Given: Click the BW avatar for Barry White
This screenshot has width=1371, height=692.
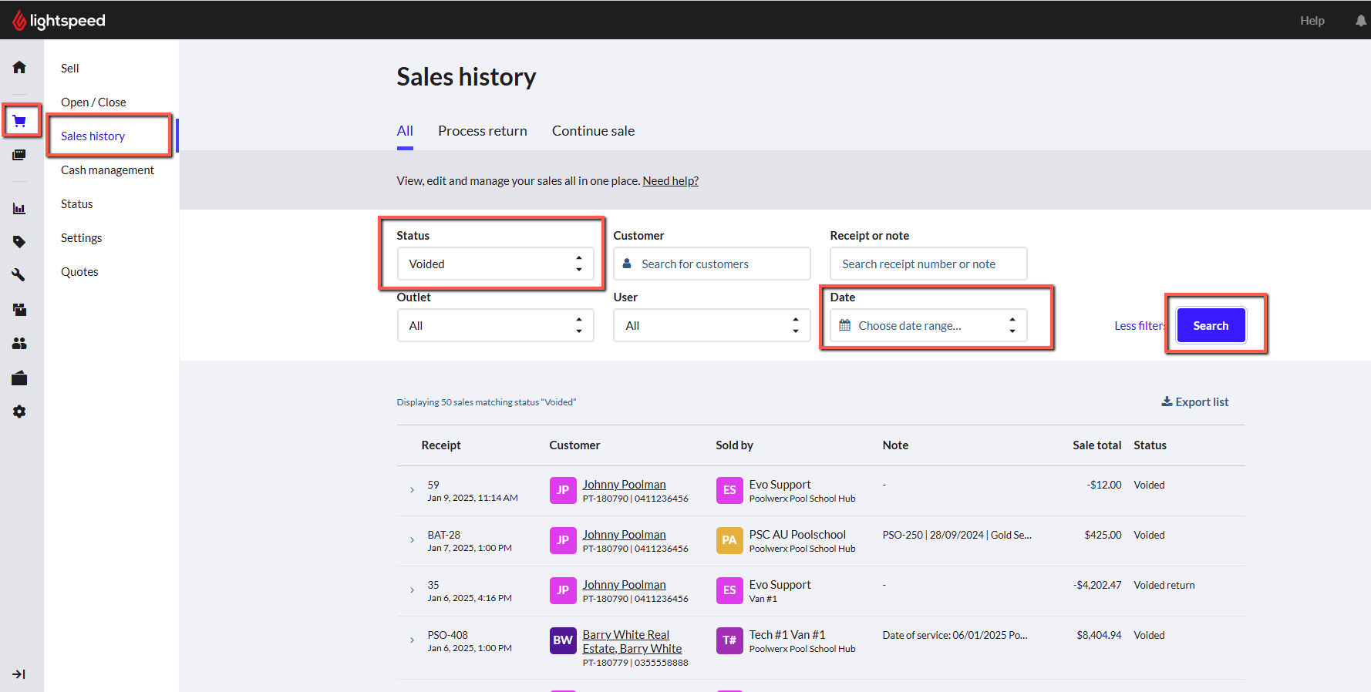Looking at the screenshot, I should coord(563,640).
